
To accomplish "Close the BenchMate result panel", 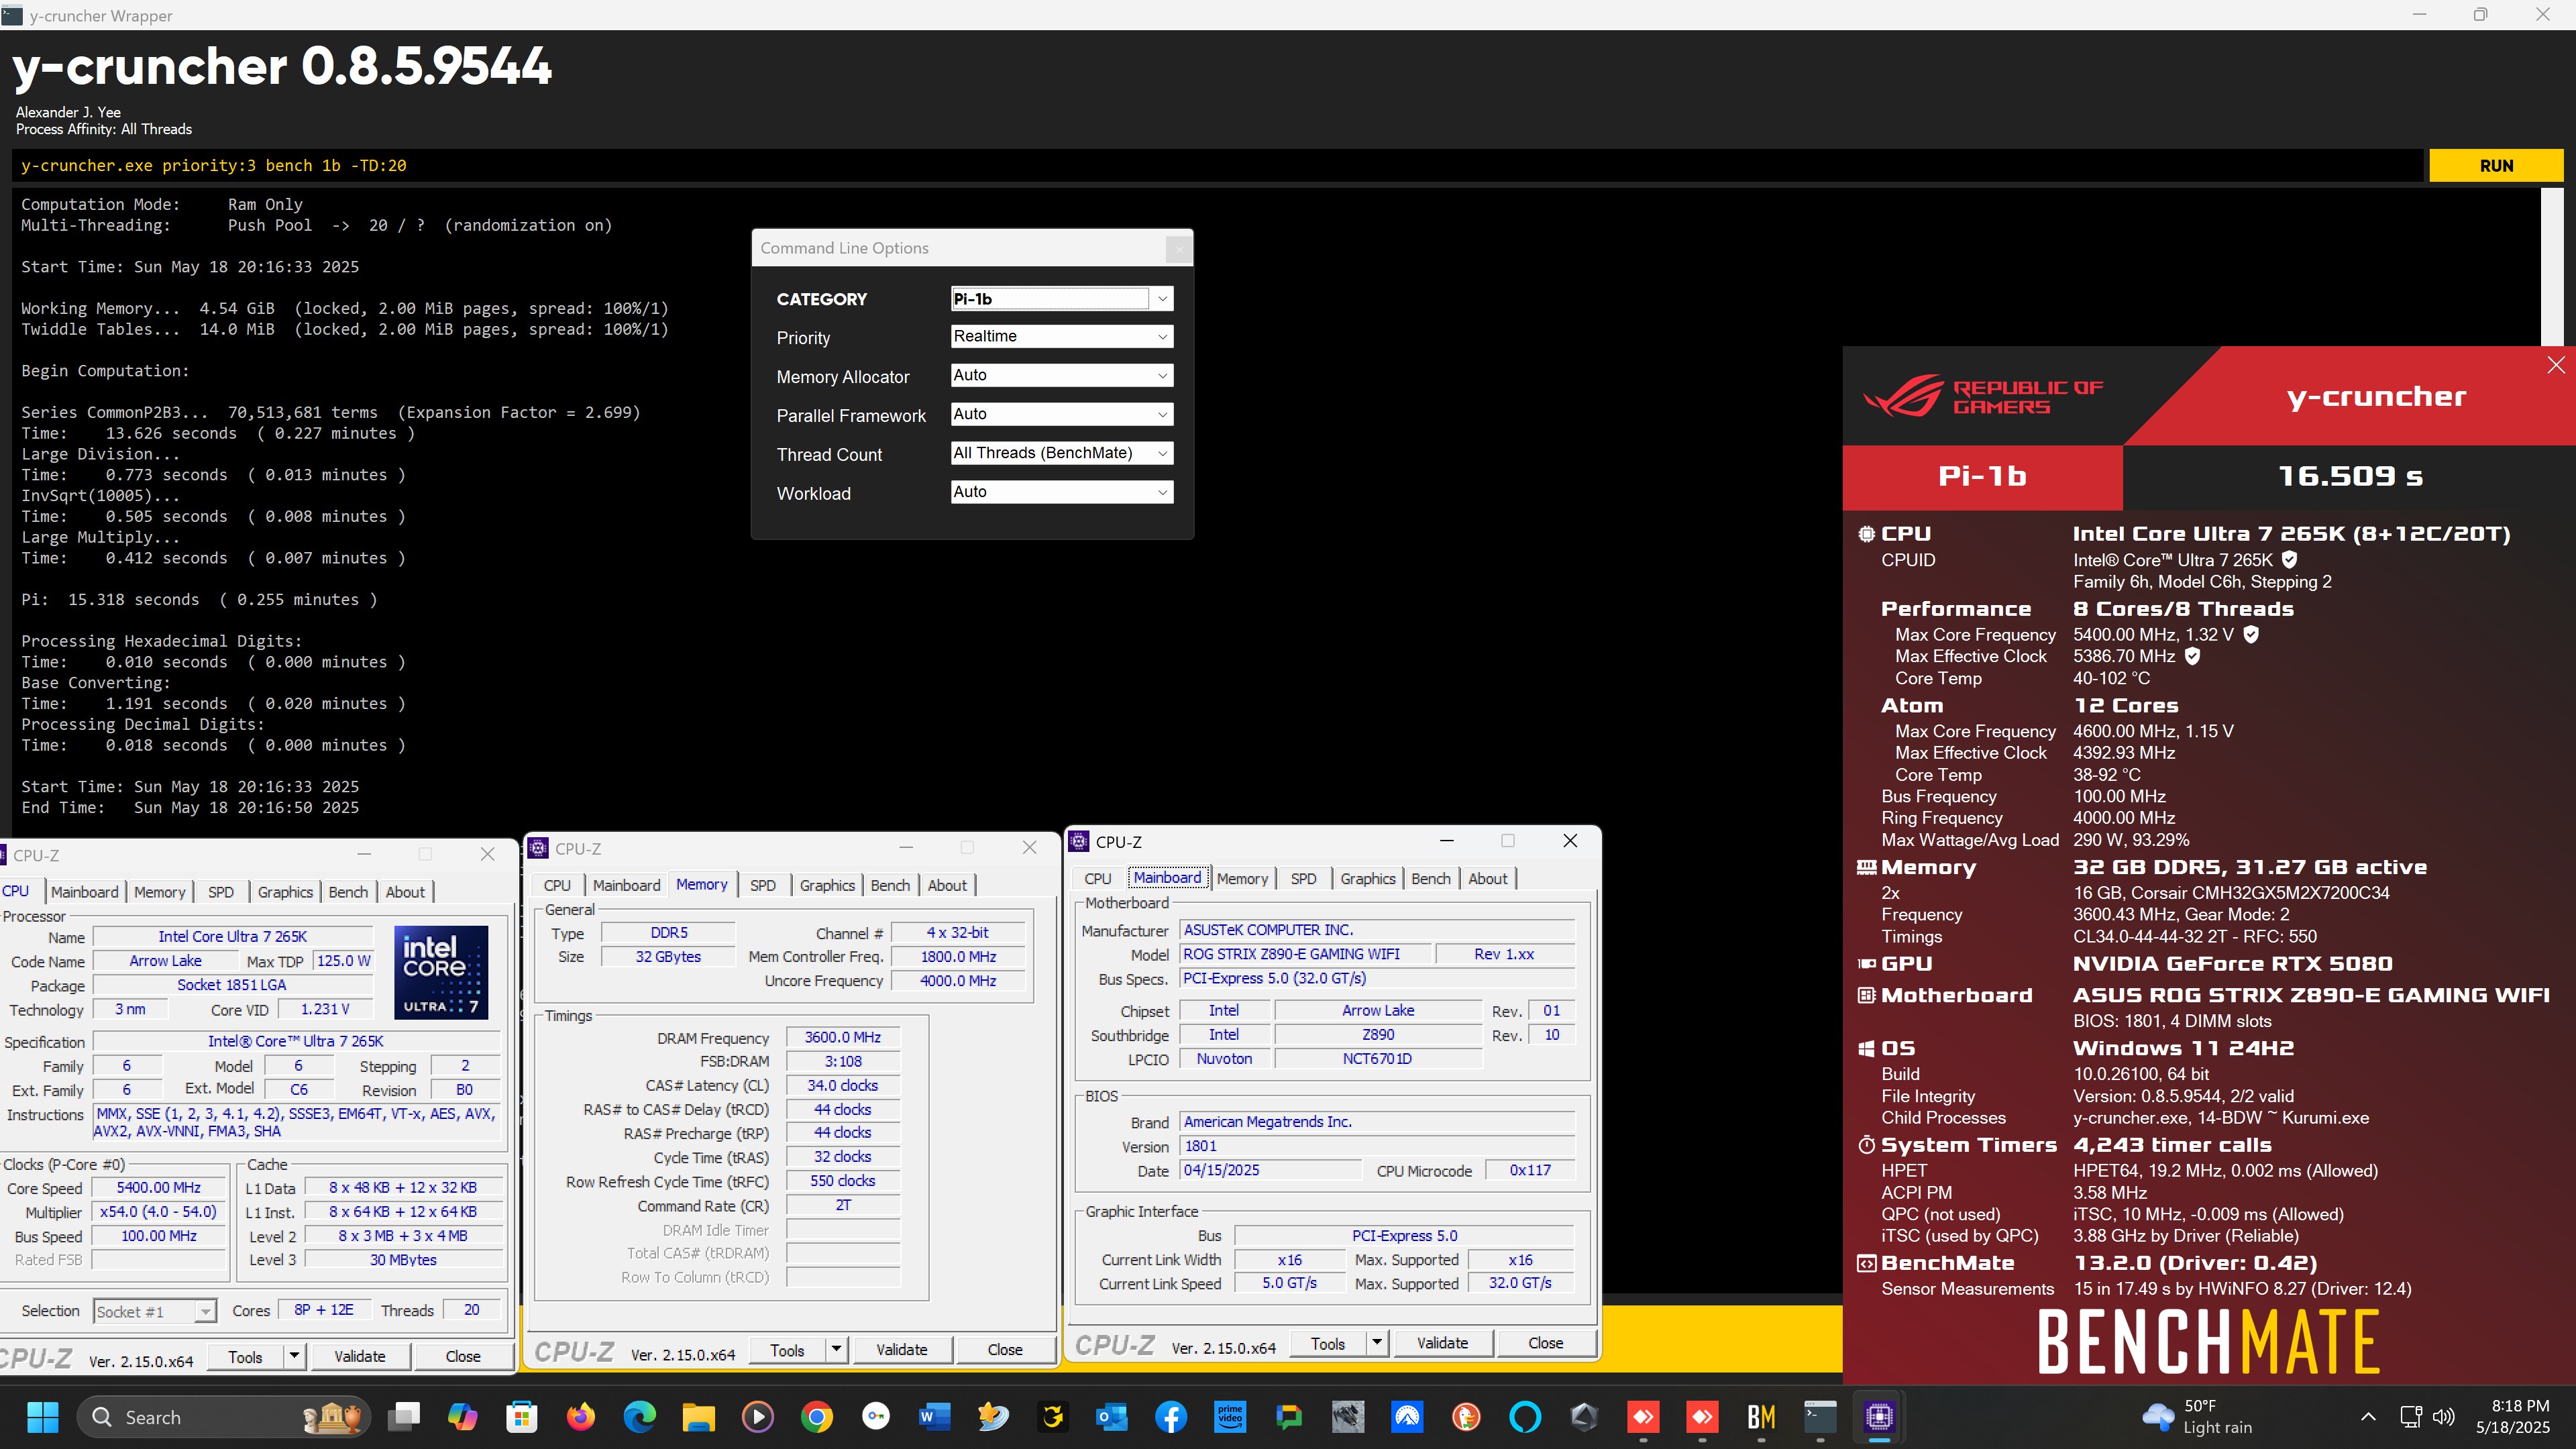I will pyautogui.click(x=2555, y=365).
